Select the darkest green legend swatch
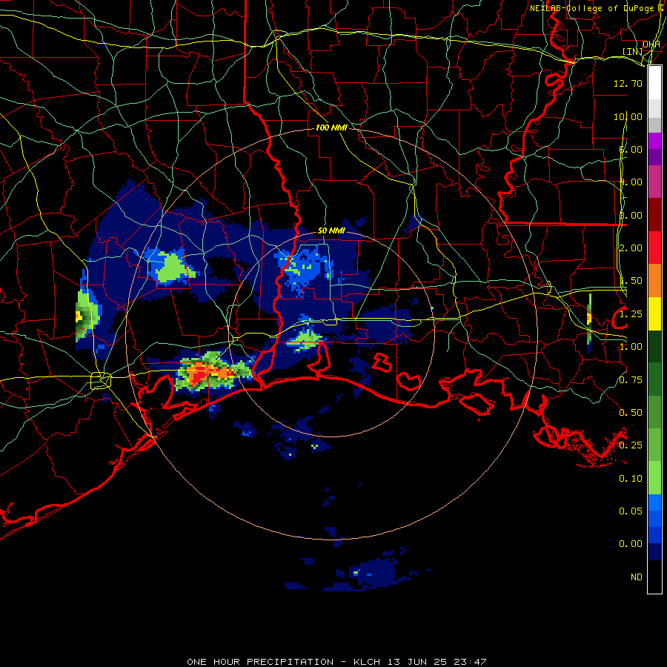 coord(654,347)
